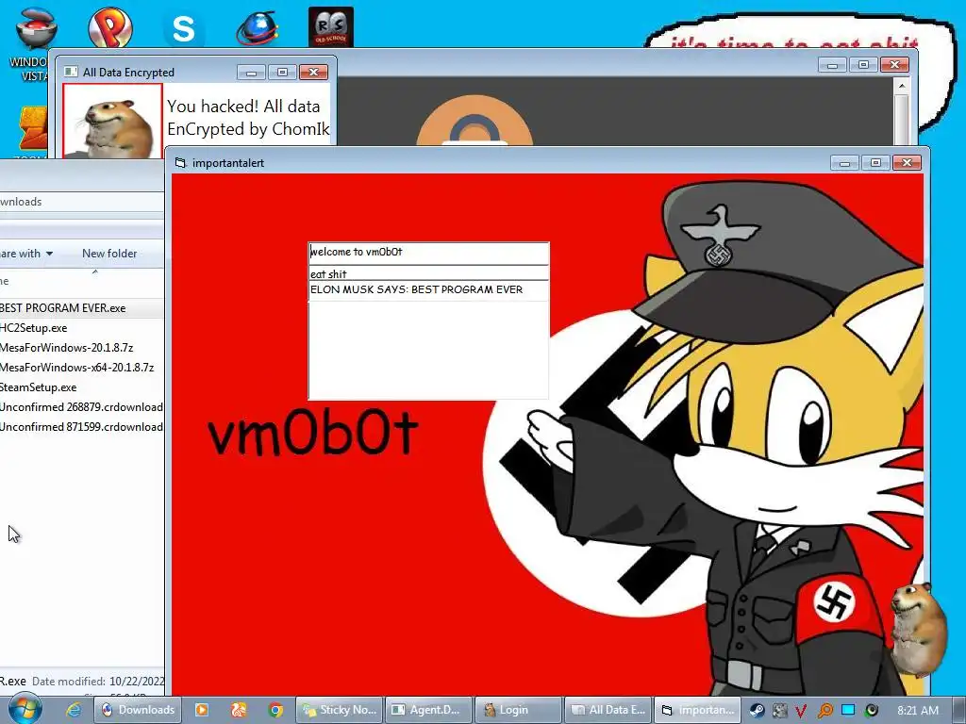The height and width of the screenshot is (724, 966).
Task: Close the importantalert window
Action: click(907, 163)
